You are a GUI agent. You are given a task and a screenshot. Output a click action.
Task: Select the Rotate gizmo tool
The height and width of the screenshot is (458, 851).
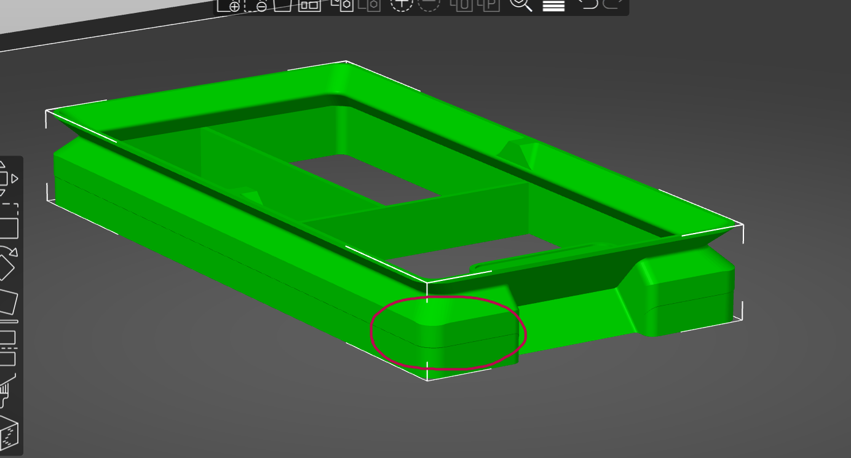point(7,263)
